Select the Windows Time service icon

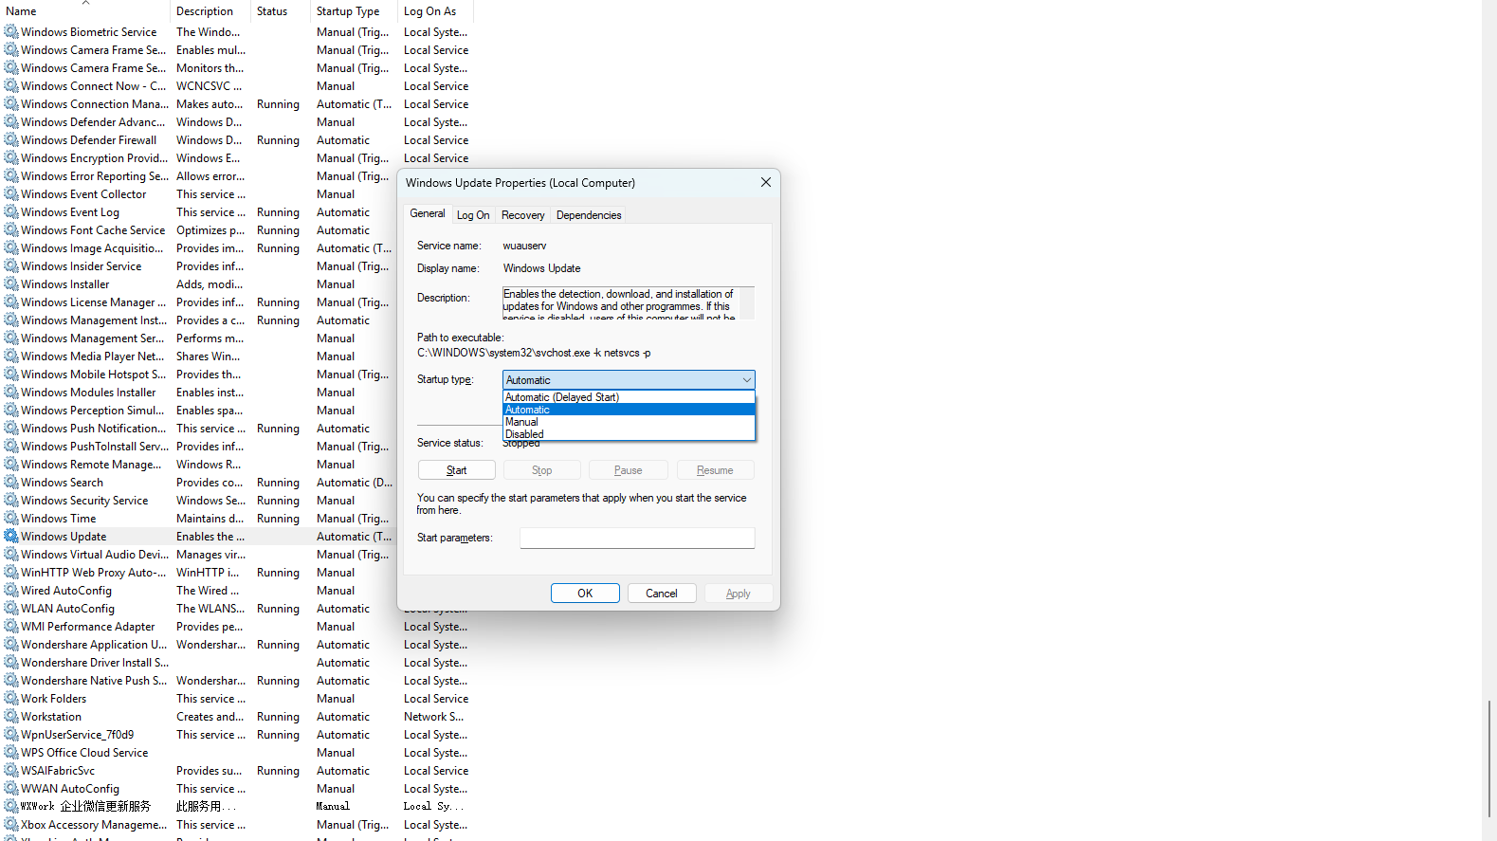click(11, 519)
